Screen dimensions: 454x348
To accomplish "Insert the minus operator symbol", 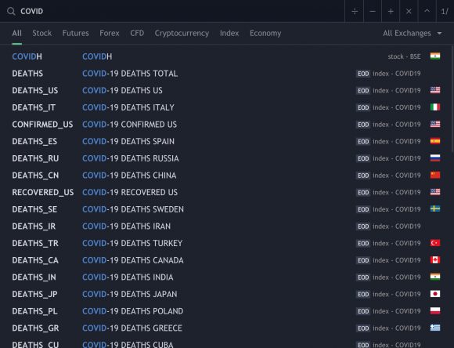I will (373, 11).
